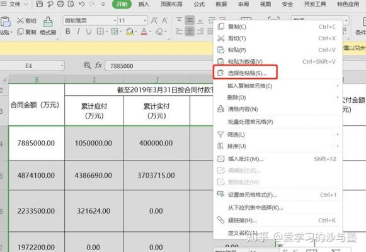Toggle left horizontal alignment
This screenshot has width=366, height=252.
click(x=179, y=31)
